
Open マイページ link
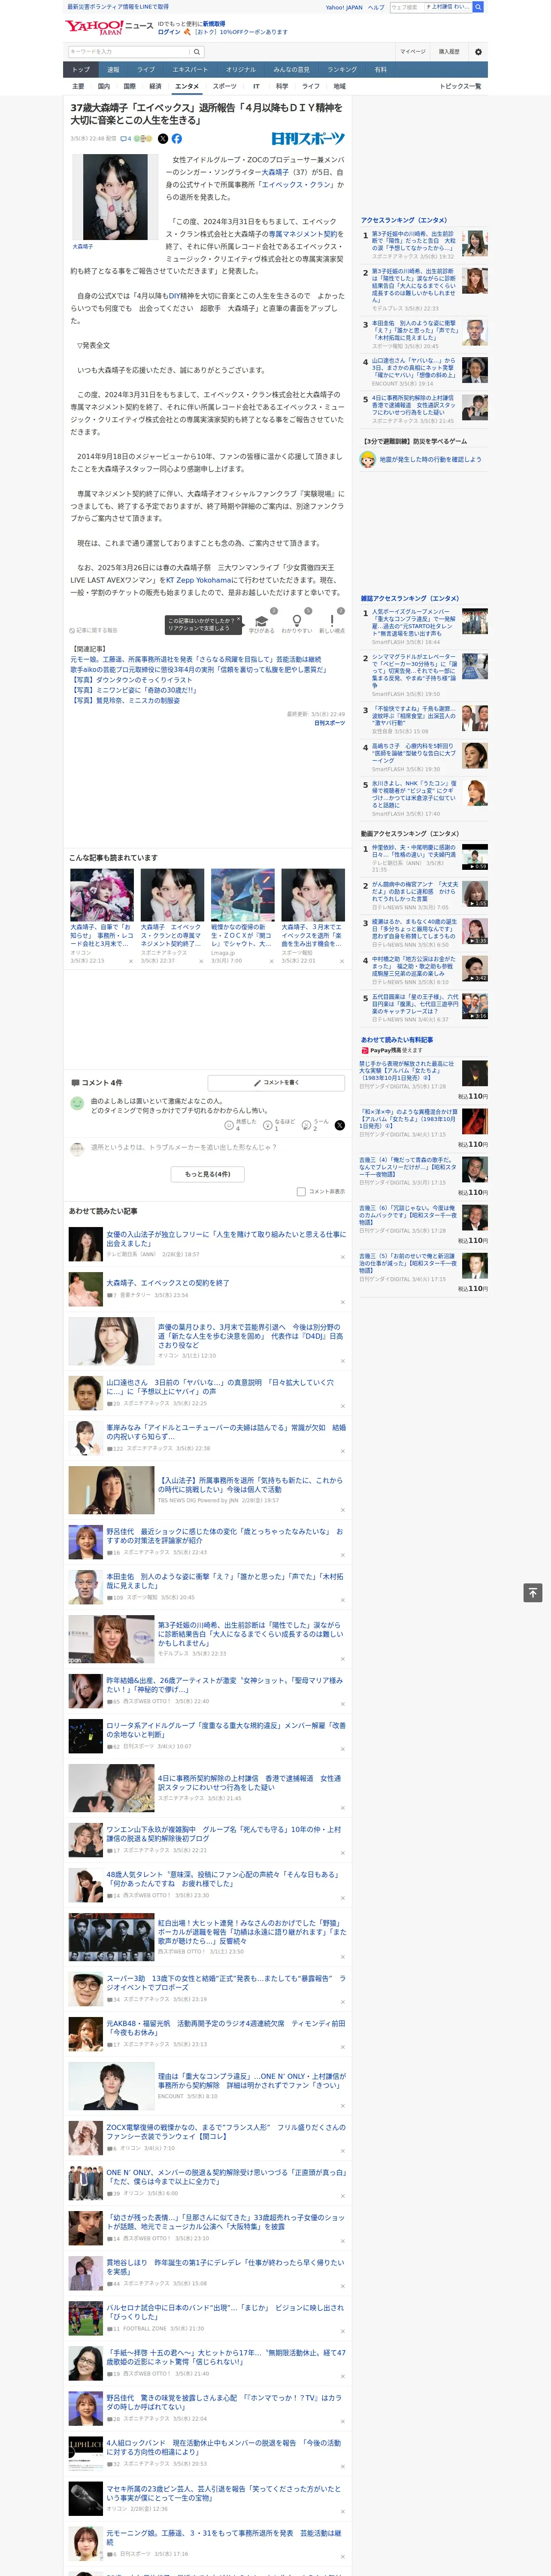pos(413,52)
